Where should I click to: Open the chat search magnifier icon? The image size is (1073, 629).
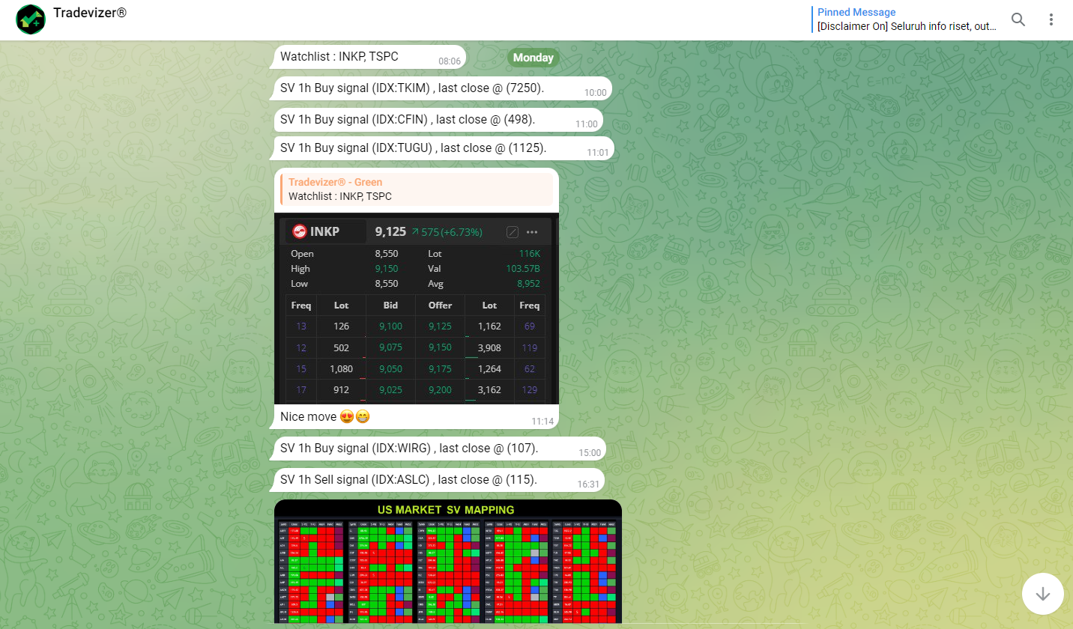[1018, 19]
